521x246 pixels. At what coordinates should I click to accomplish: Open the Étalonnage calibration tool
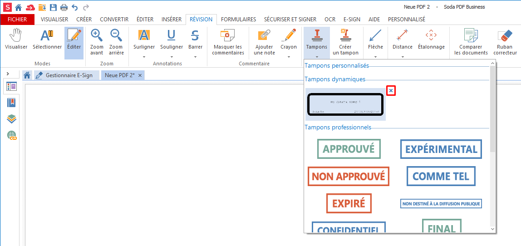click(431, 40)
